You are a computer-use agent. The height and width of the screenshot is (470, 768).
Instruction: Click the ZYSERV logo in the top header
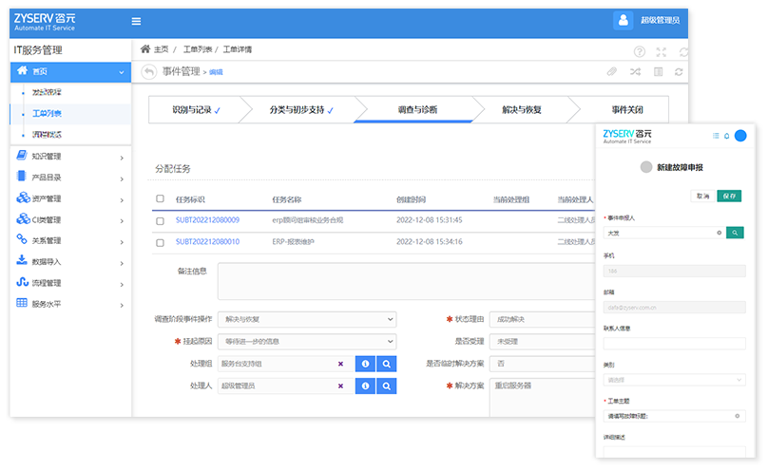click(45, 22)
